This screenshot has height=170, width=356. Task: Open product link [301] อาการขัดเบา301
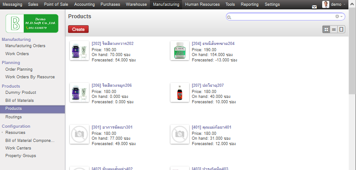(x=112, y=127)
